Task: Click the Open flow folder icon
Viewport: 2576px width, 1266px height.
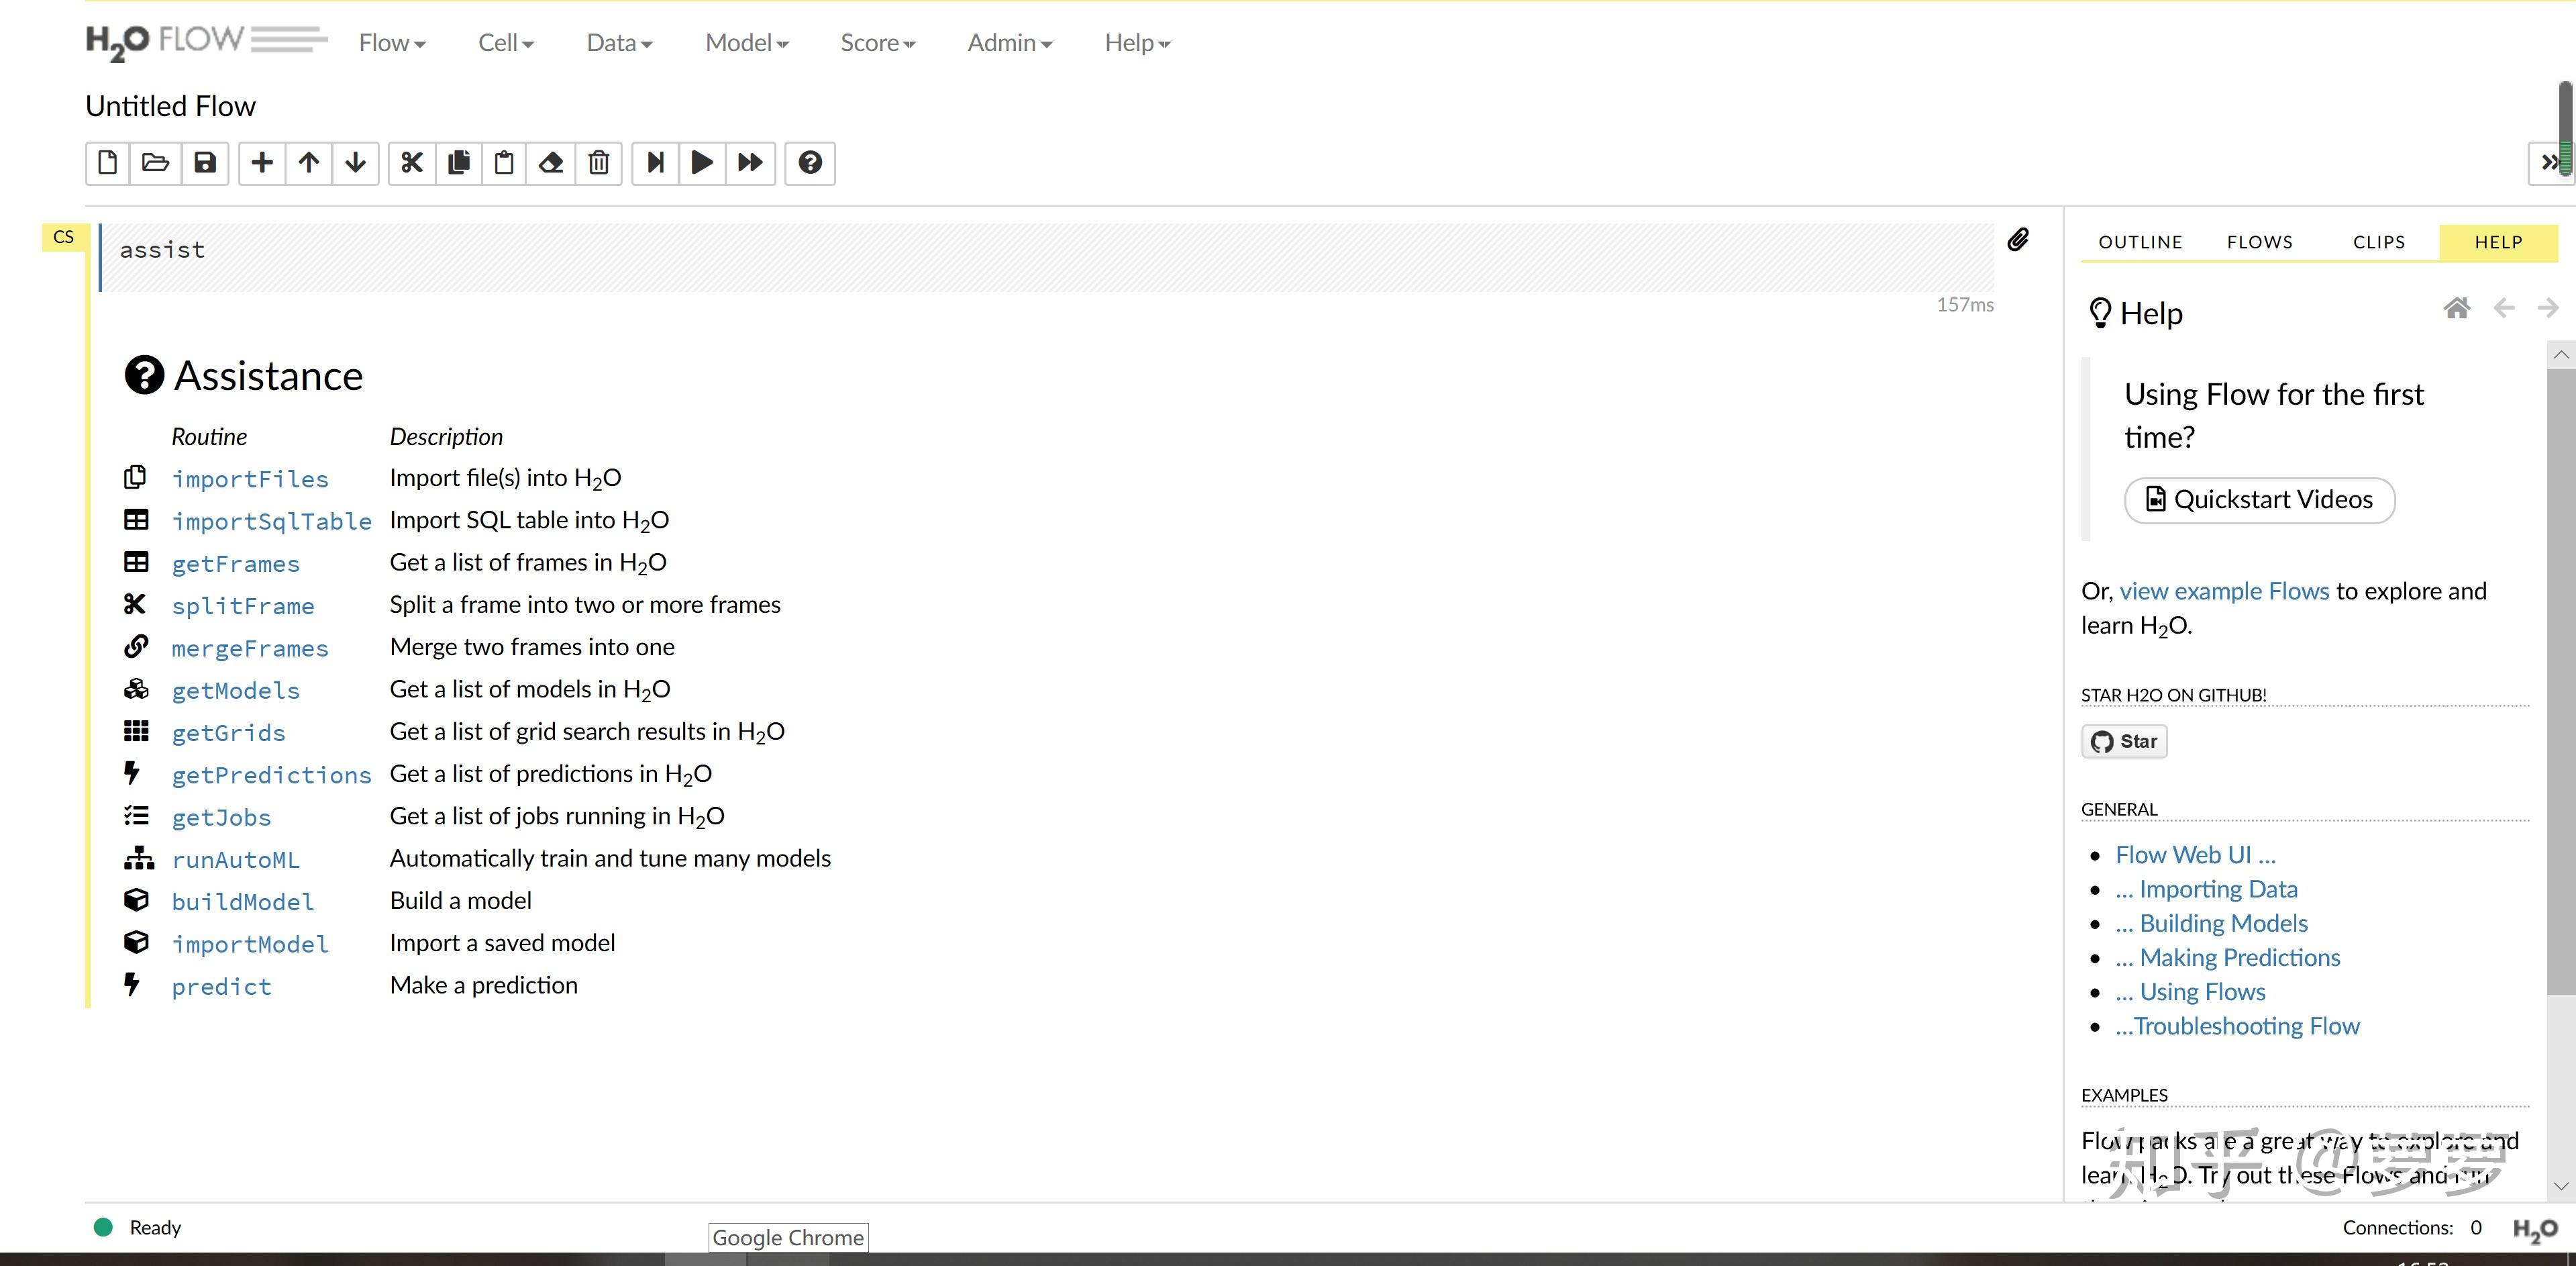Action: click(155, 163)
